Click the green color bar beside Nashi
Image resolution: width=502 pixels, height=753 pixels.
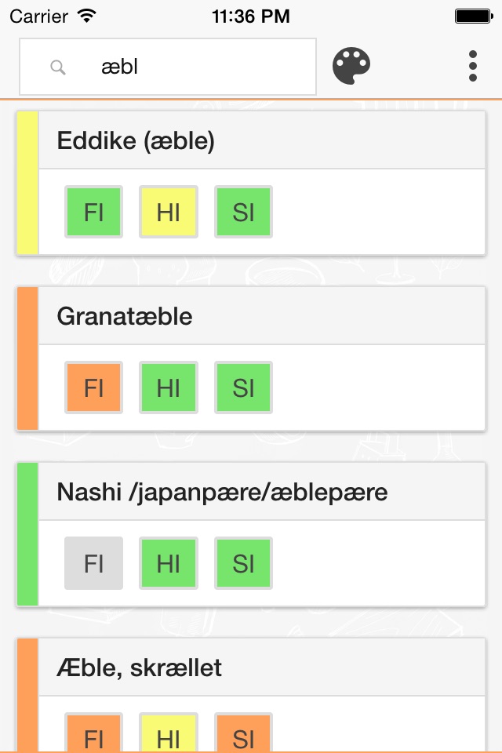coord(27,534)
